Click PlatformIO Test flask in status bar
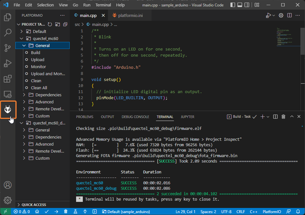The width and height of the screenshot is (305, 215). pos(75,211)
